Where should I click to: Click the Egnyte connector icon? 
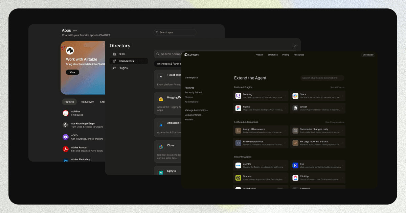click(161, 172)
